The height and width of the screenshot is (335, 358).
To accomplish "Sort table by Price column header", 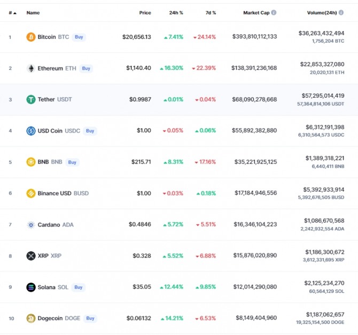I will 145,13.
